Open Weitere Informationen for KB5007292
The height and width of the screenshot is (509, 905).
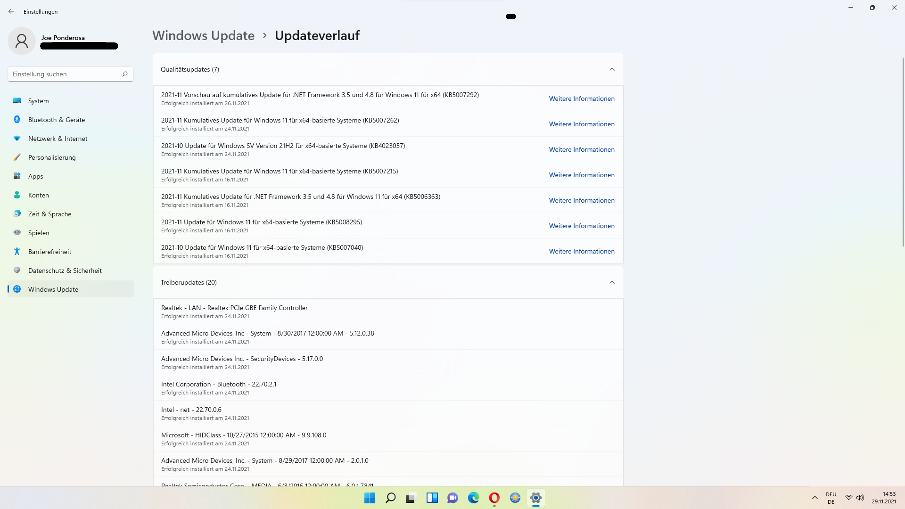pos(581,99)
